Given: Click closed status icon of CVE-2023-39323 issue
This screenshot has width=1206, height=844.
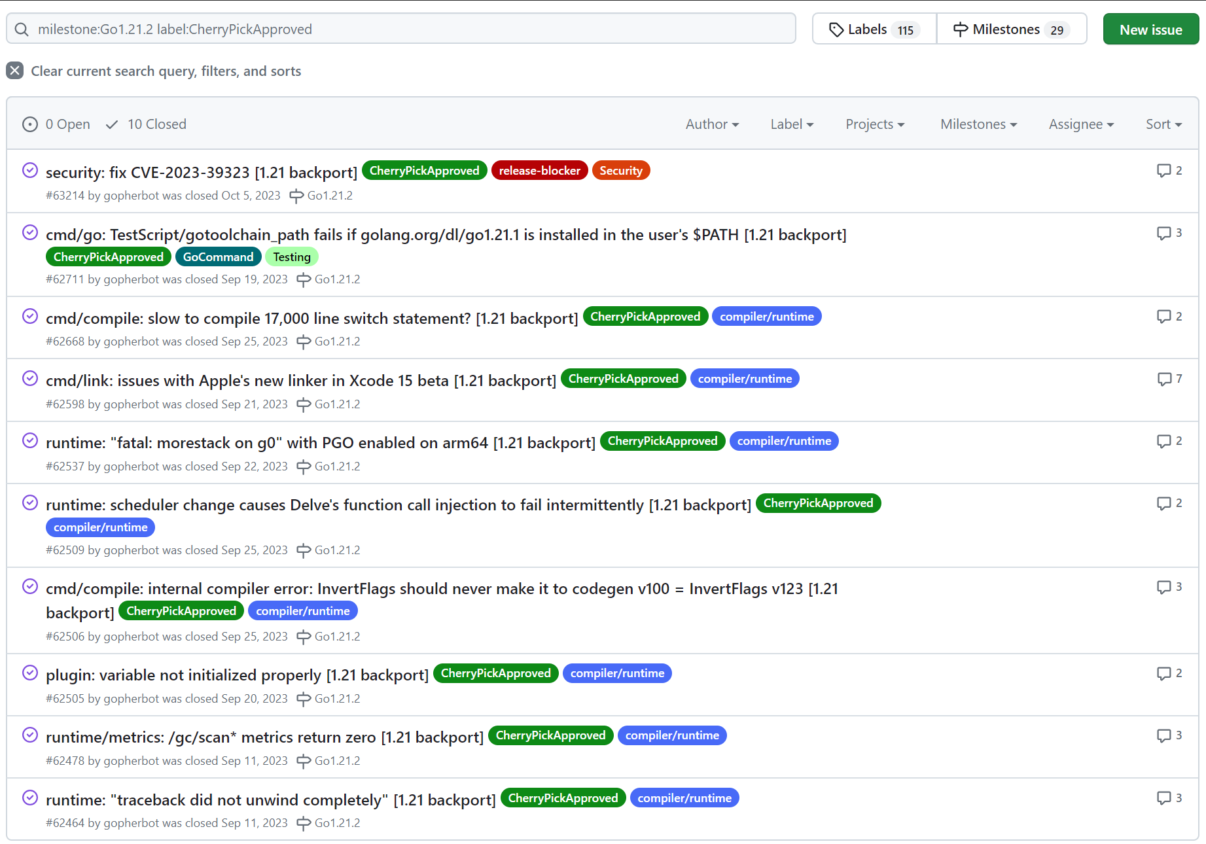Looking at the screenshot, I should (x=30, y=171).
